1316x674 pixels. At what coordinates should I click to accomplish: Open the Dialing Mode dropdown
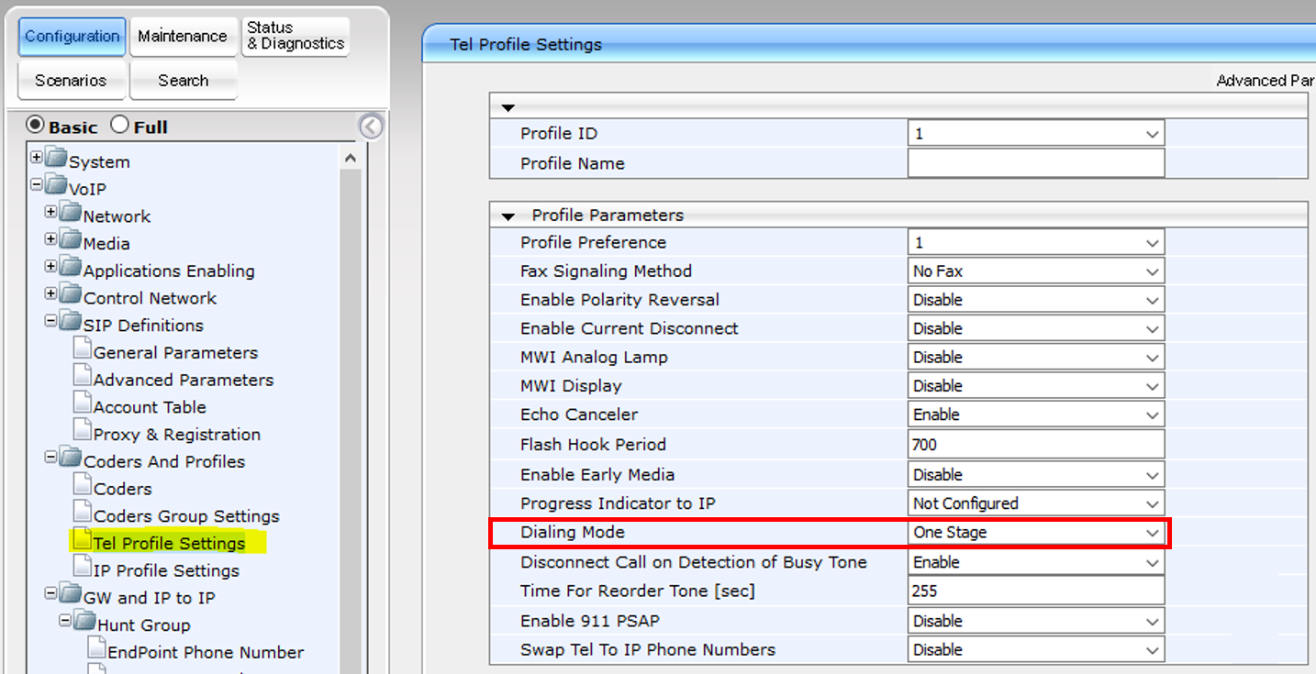1035,532
